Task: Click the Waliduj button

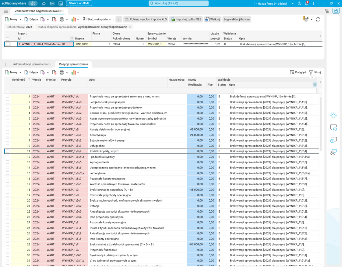Action: [x=212, y=19]
